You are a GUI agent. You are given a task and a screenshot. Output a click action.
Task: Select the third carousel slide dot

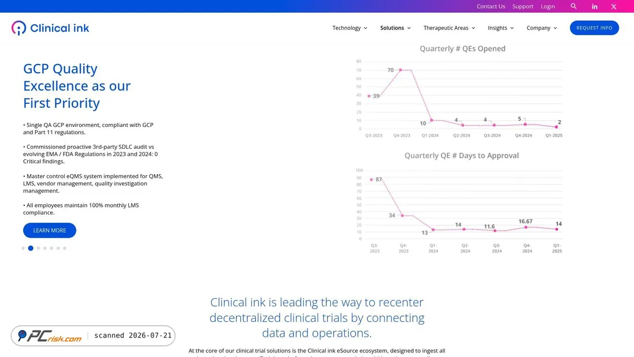point(39,248)
